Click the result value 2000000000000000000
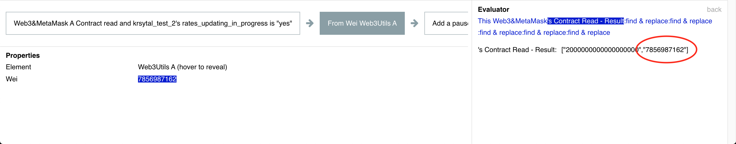 [x=602, y=50]
